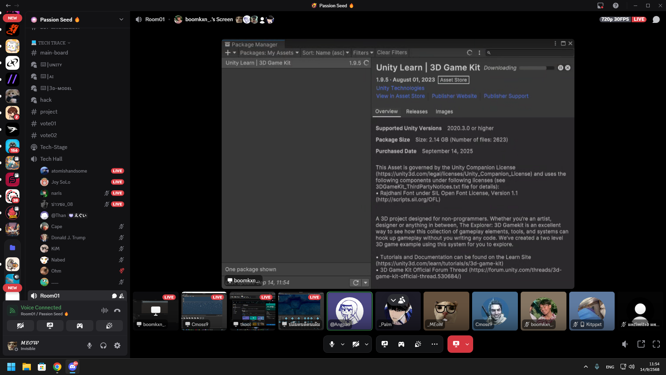Click the disconnect call icon
Screen dimensions: 666x375
coord(117,310)
